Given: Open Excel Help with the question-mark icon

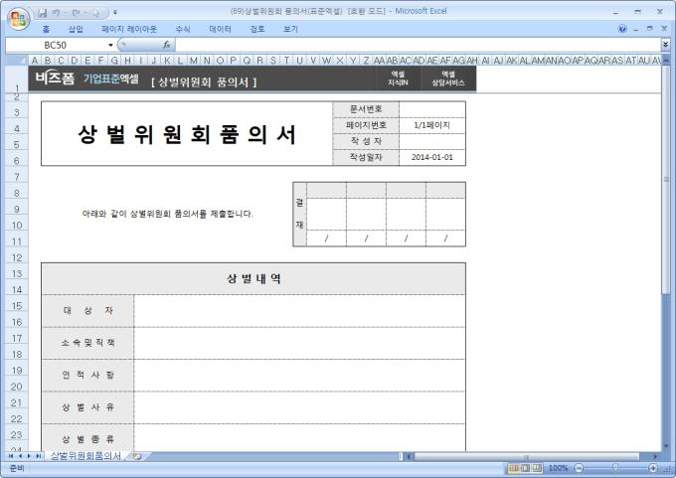Looking at the screenshot, I should pos(622,29).
